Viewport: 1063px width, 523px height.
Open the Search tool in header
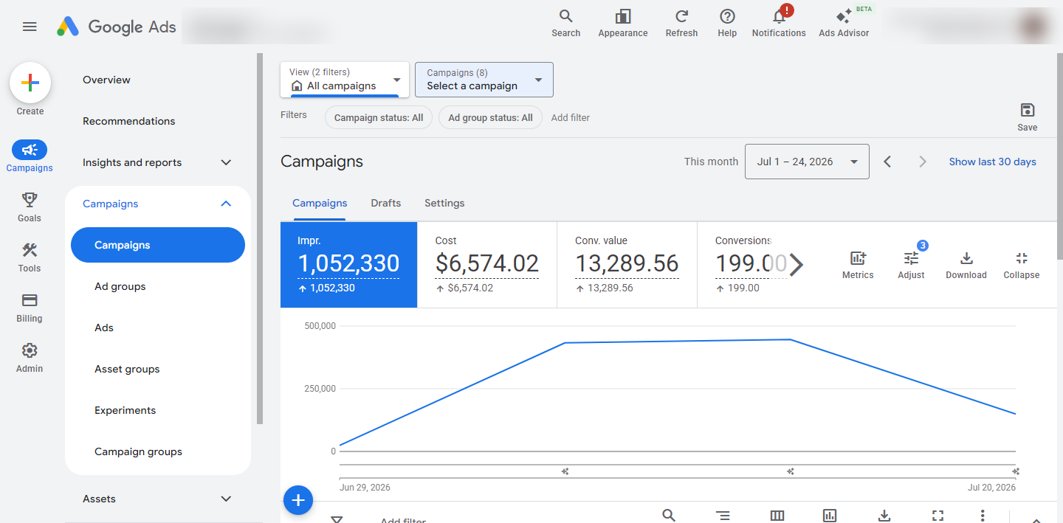click(565, 23)
